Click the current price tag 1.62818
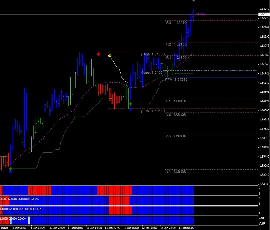 point(264,14)
